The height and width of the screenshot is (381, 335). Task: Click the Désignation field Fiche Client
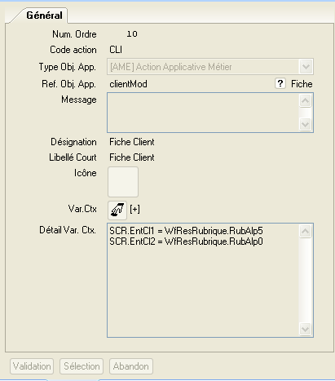(132, 142)
